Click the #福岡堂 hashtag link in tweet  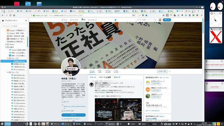point(103,92)
